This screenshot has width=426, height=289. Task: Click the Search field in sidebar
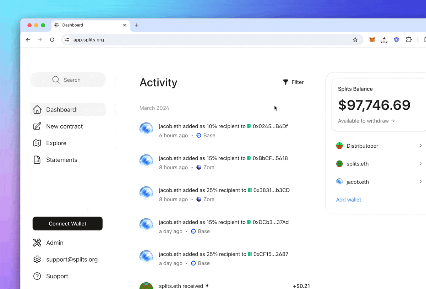(68, 80)
